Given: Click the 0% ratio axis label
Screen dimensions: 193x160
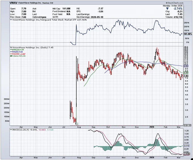Looking at the screenshot, I should click(x=188, y=42).
